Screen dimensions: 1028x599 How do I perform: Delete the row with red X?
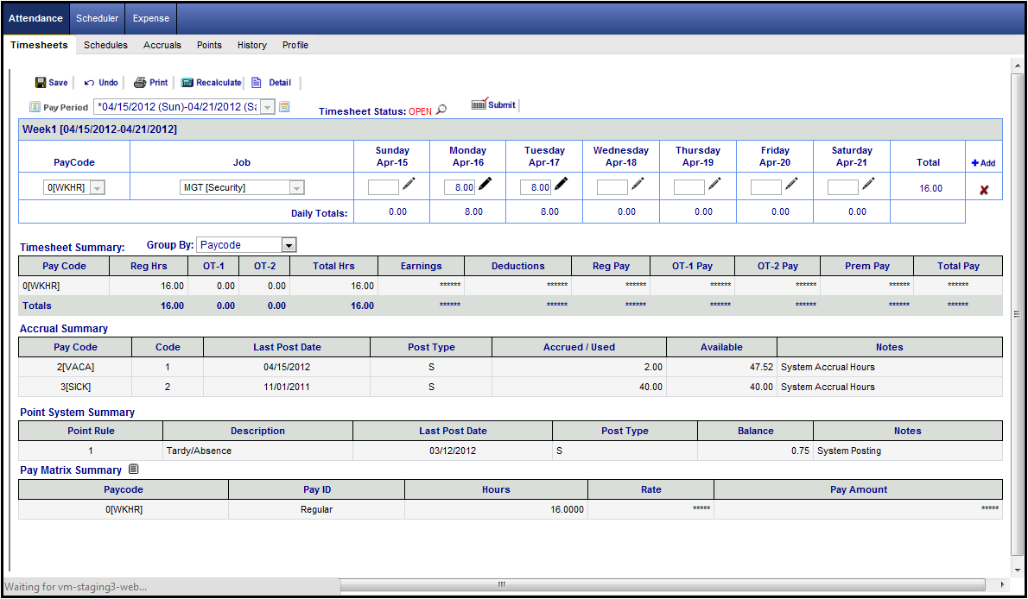[983, 189]
